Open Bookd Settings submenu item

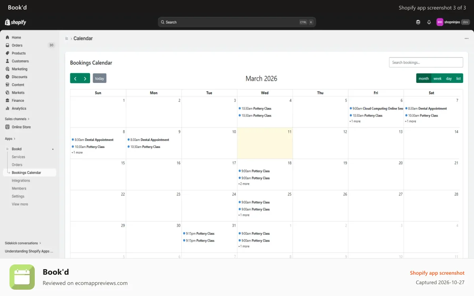(18, 197)
